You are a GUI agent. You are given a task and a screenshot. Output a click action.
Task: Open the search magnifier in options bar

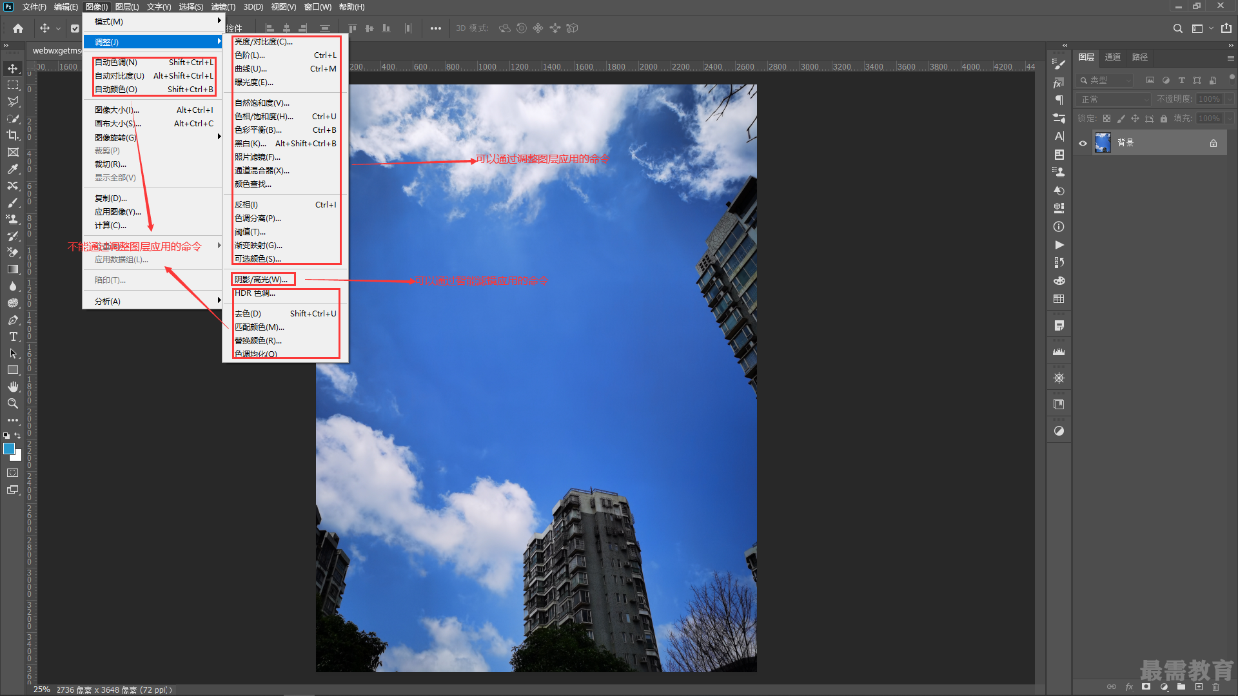click(1177, 28)
